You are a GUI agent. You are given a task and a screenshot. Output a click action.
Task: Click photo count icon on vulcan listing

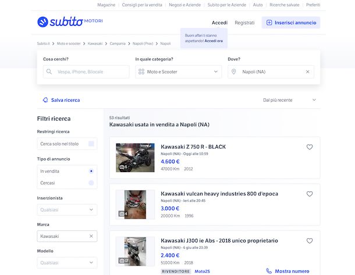pyautogui.click(x=123, y=214)
